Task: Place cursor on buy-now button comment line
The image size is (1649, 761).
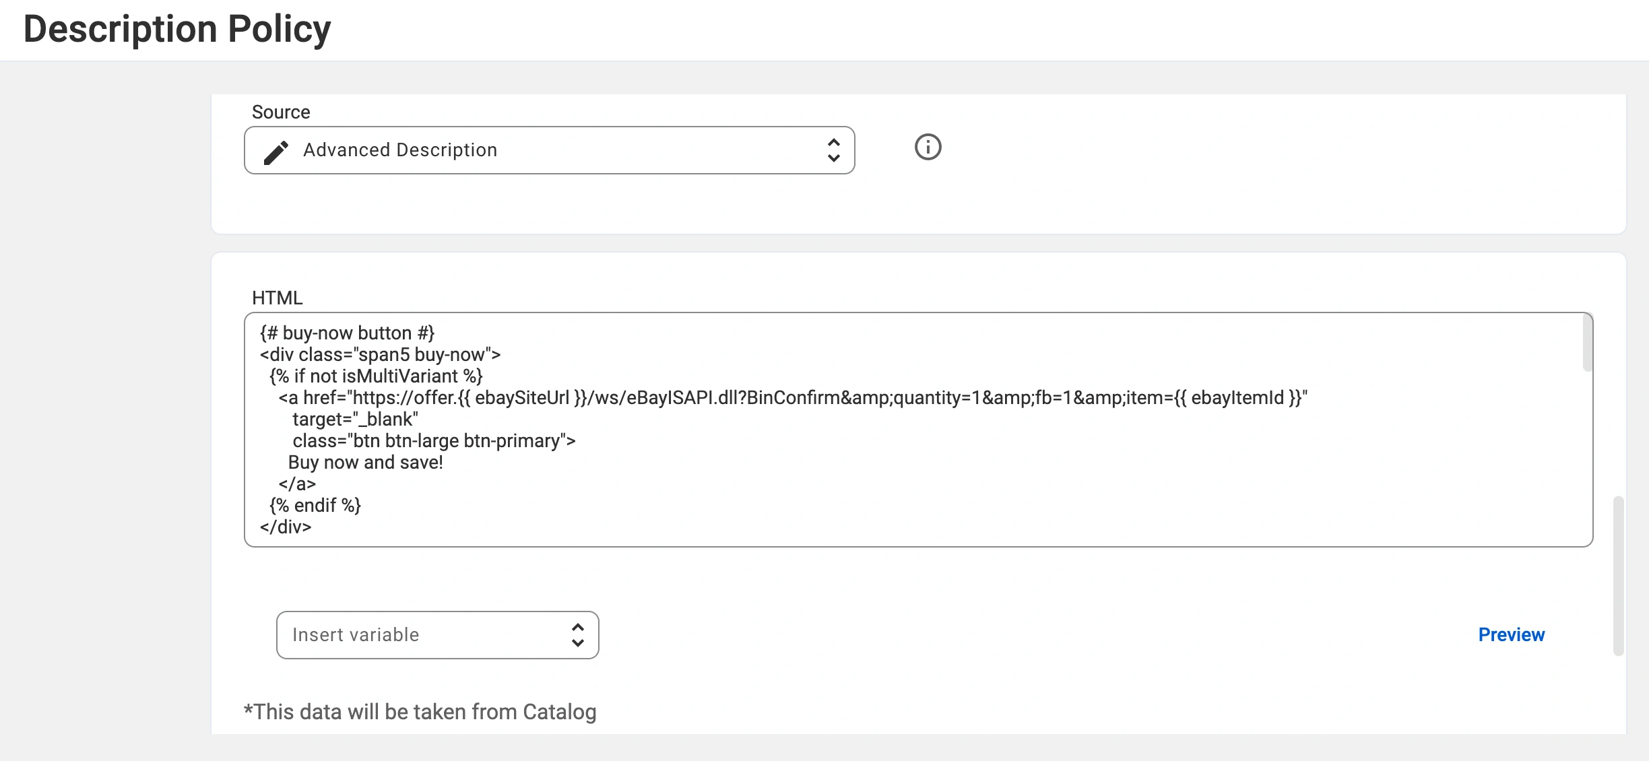Action: click(347, 333)
